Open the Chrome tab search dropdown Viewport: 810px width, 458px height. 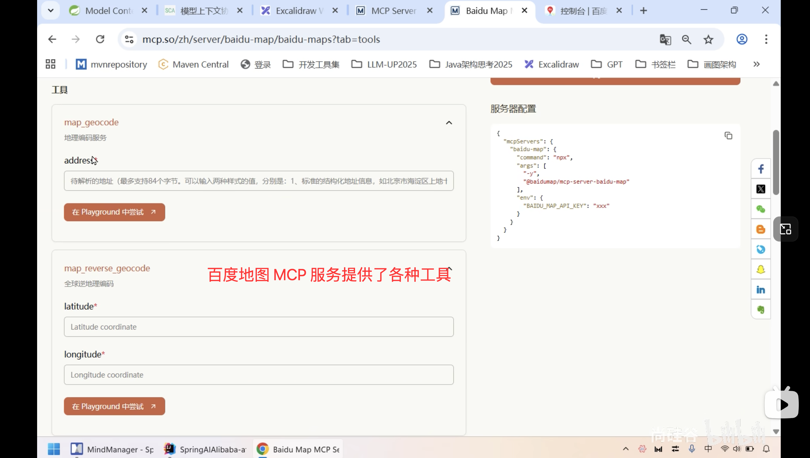[x=50, y=10]
